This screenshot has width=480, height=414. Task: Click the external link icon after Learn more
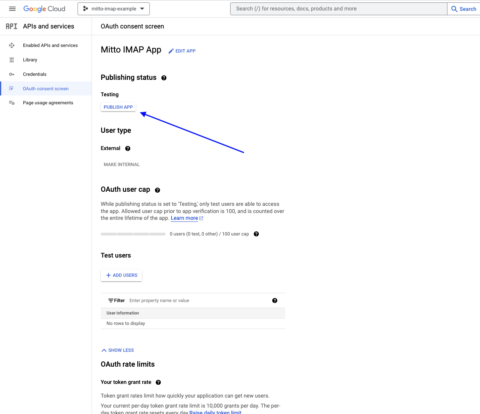click(x=201, y=218)
